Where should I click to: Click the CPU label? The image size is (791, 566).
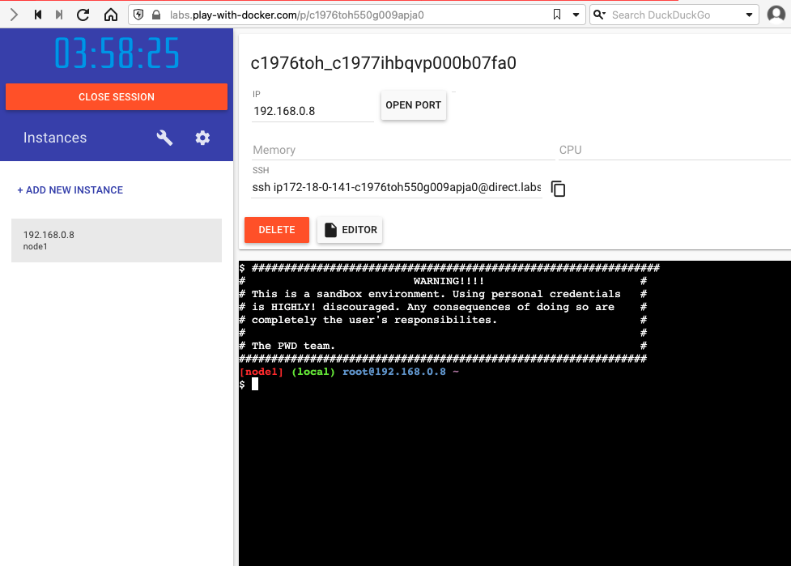pos(571,150)
